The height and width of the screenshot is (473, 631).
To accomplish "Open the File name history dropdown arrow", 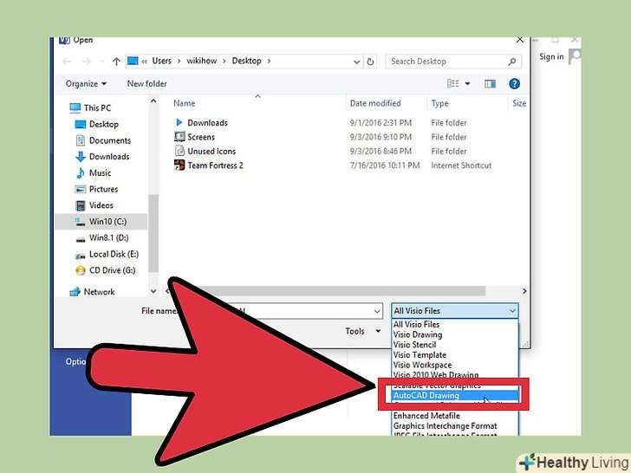I will coord(377,311).
